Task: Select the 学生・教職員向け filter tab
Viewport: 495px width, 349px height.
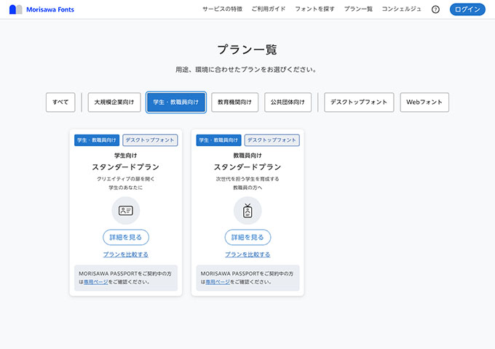Action: click(176, 102)
